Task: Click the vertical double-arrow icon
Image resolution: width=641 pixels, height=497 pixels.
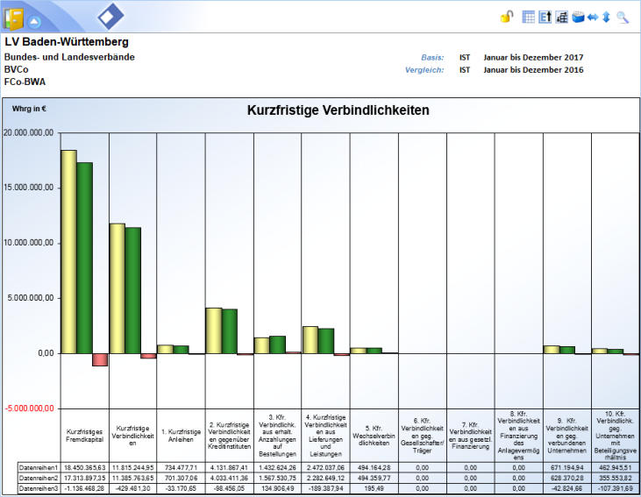Action: click(606, 17)
